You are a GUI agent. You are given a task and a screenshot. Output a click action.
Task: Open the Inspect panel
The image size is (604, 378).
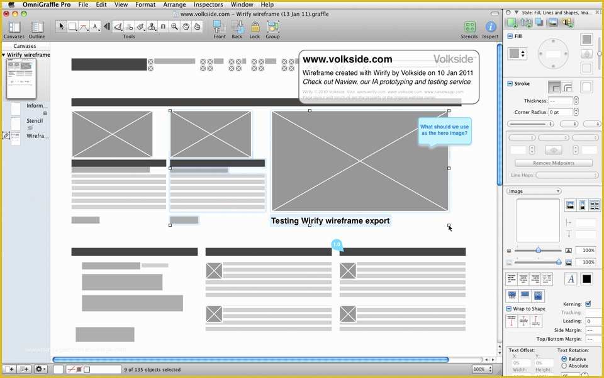[490, 30]
